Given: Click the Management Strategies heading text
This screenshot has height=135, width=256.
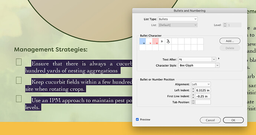Looking at the screenshot, I should click(51, 49).
